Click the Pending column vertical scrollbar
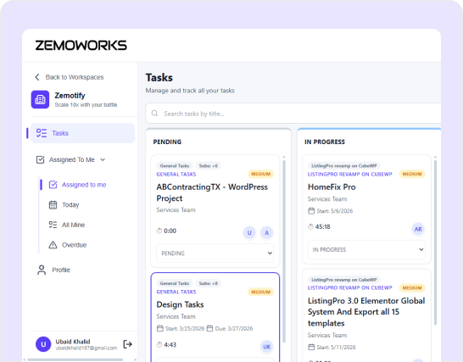The width and height of the screenshot is (463, 362). (x=284, y=251)
